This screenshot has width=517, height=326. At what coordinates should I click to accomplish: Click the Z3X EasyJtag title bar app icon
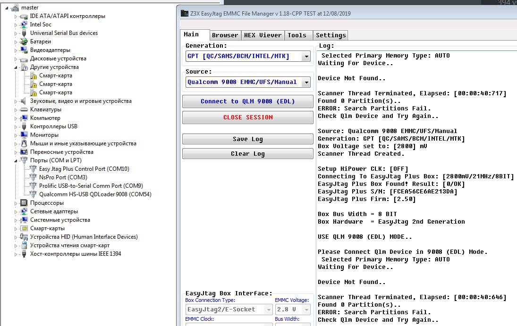tap(185, 14)
